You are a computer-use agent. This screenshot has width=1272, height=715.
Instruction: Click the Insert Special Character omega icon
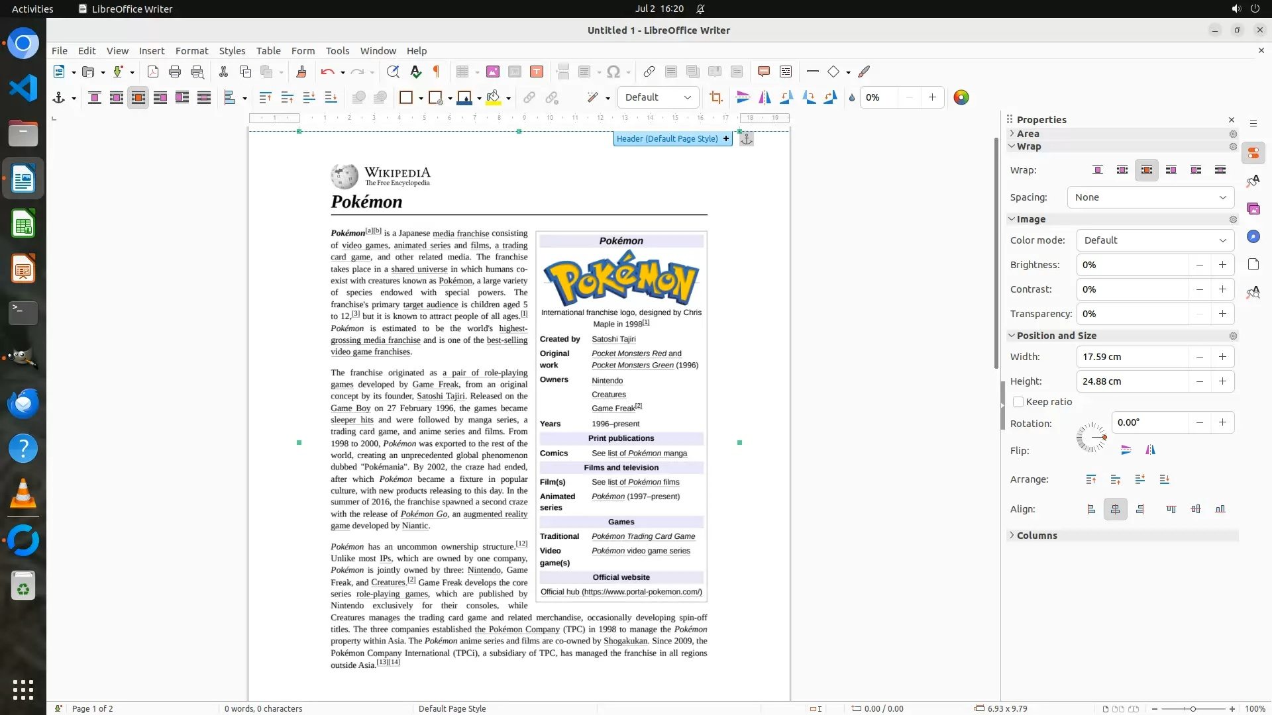(613, 72)
